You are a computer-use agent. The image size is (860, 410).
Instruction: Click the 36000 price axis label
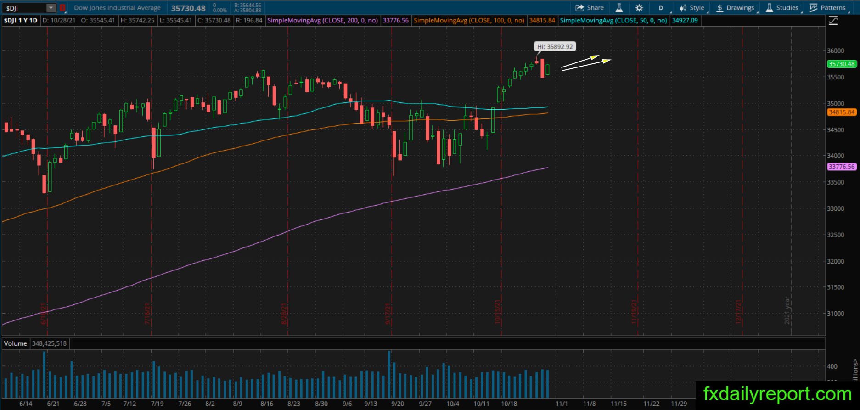[836, 51]
